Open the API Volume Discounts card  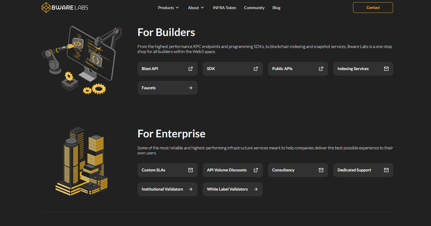coord(233,170)
